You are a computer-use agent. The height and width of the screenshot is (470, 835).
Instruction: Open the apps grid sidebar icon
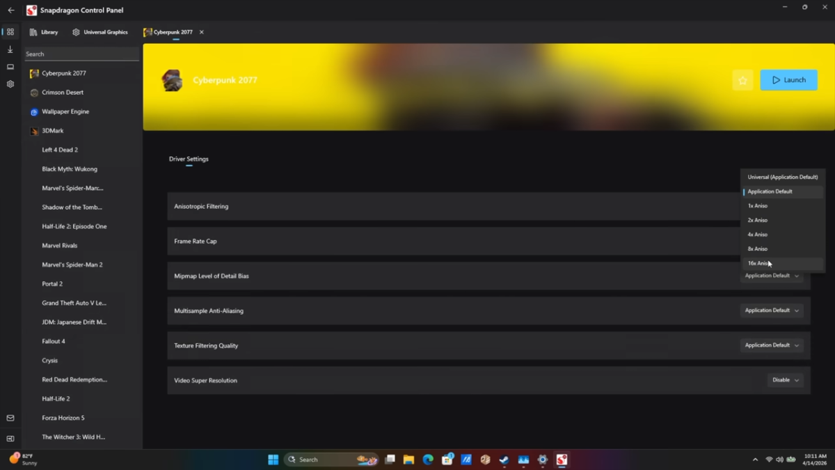click(10, 32)
